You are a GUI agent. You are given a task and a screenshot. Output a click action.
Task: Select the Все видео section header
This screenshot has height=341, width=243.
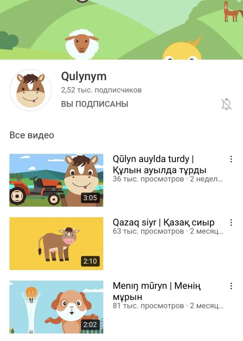tap(32, 135)
